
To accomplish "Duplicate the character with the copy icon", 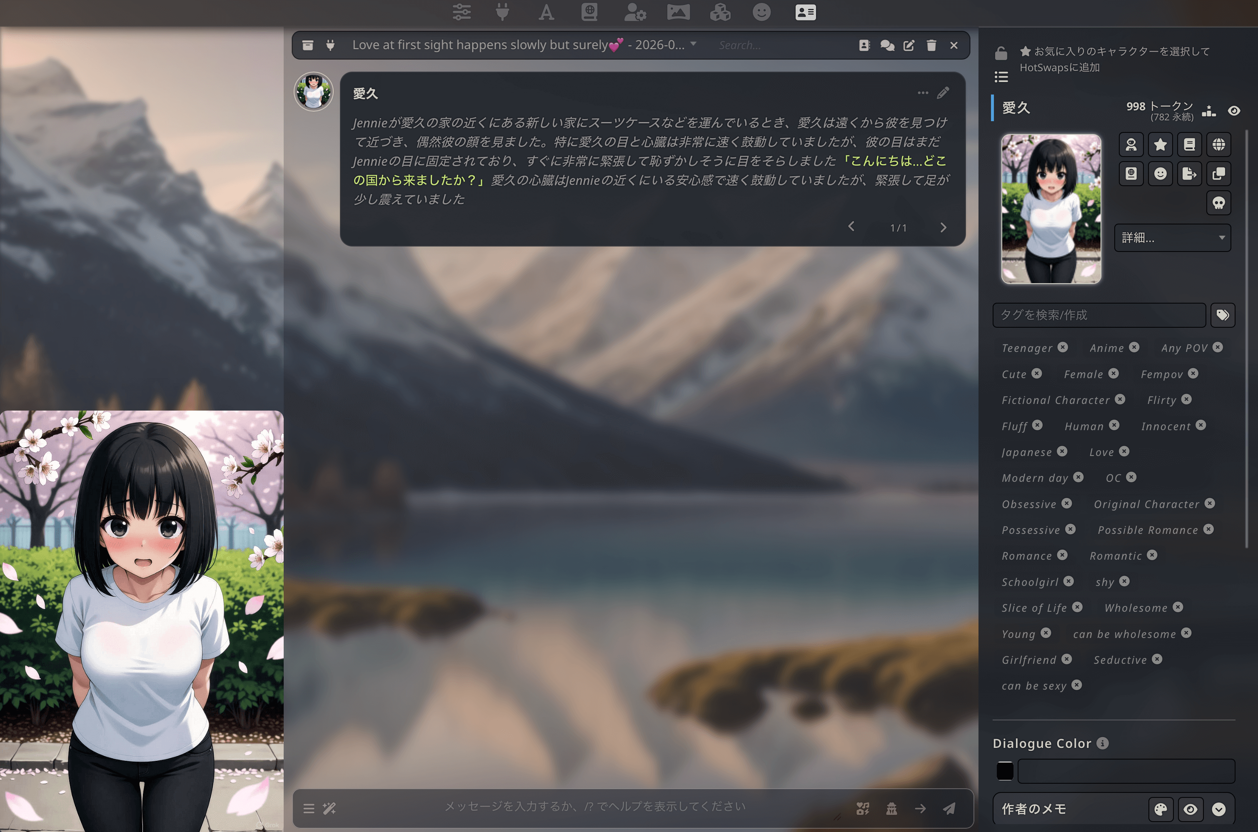I will (1219, 174).
